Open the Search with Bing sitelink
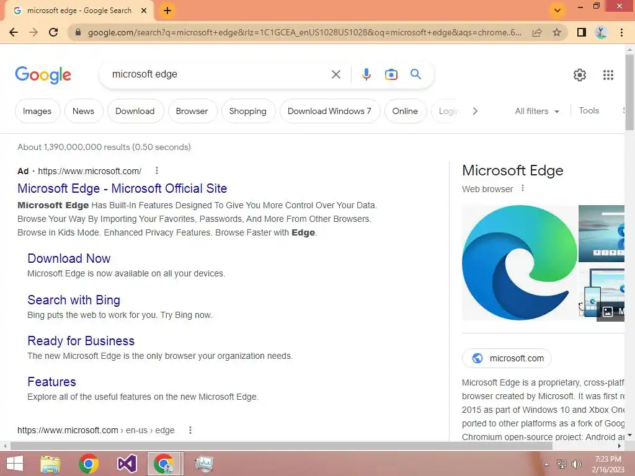This screenshot has height=476, width=635. 74,300
